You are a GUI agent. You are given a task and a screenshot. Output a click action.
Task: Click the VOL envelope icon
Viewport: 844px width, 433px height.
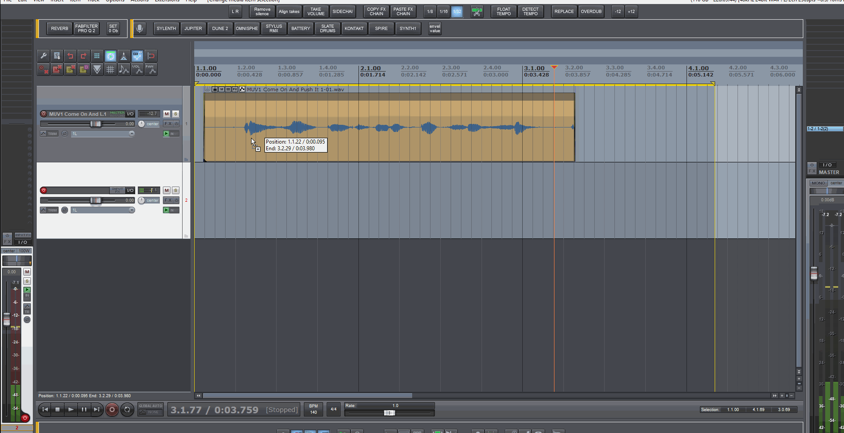(137, 69)
